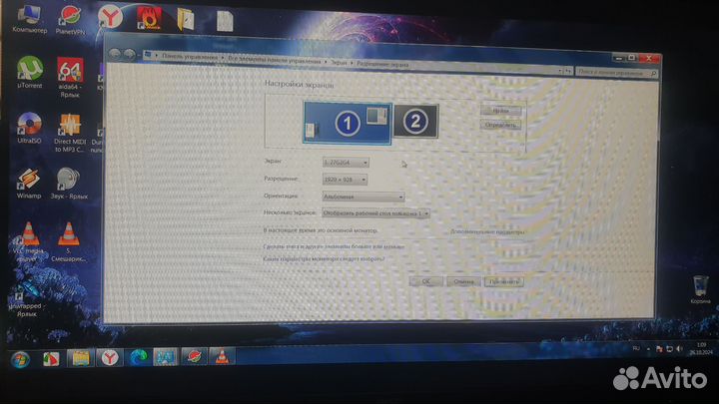This screenshot has height=404, width=719.
Task: Click the Применить button
Action: coord(502,281)
